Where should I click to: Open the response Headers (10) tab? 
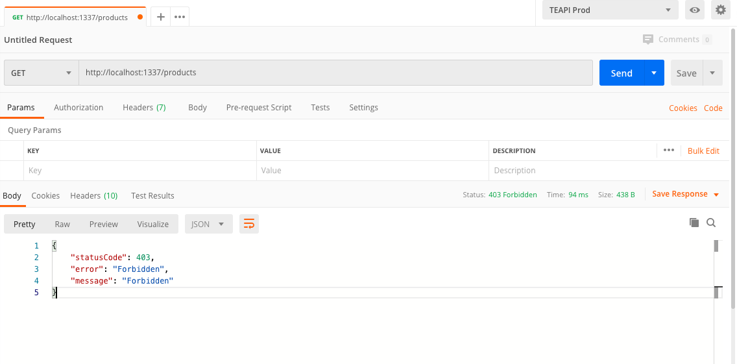click(93, 195)
